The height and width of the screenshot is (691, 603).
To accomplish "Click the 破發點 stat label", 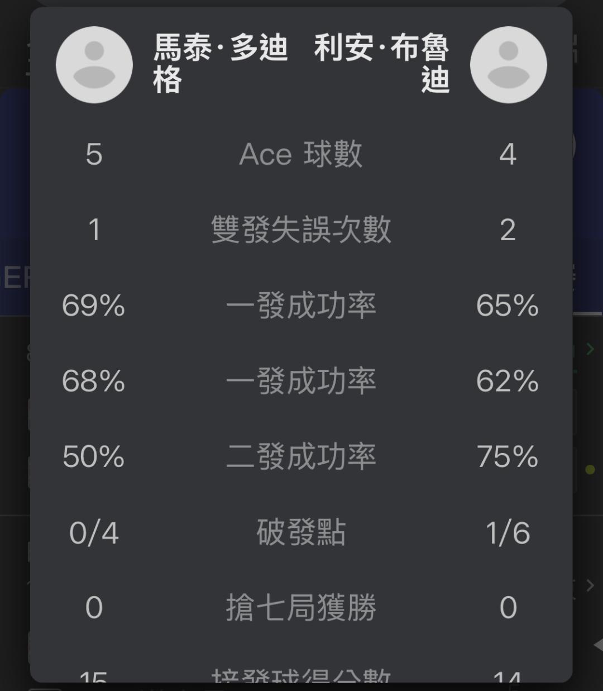I will pos(301,532).
